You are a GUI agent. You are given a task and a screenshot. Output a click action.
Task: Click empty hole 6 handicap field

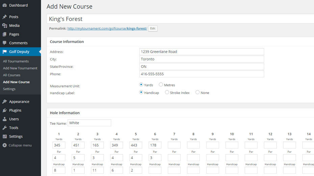155,170
